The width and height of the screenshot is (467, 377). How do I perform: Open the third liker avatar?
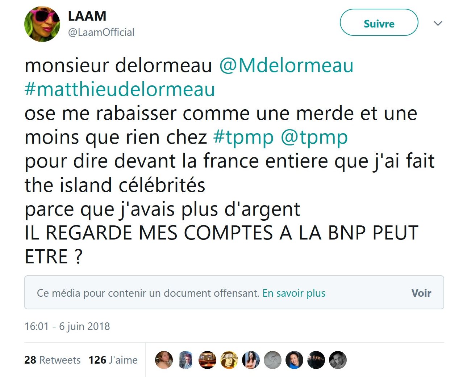pyautogui.click(x=207, y=360)
